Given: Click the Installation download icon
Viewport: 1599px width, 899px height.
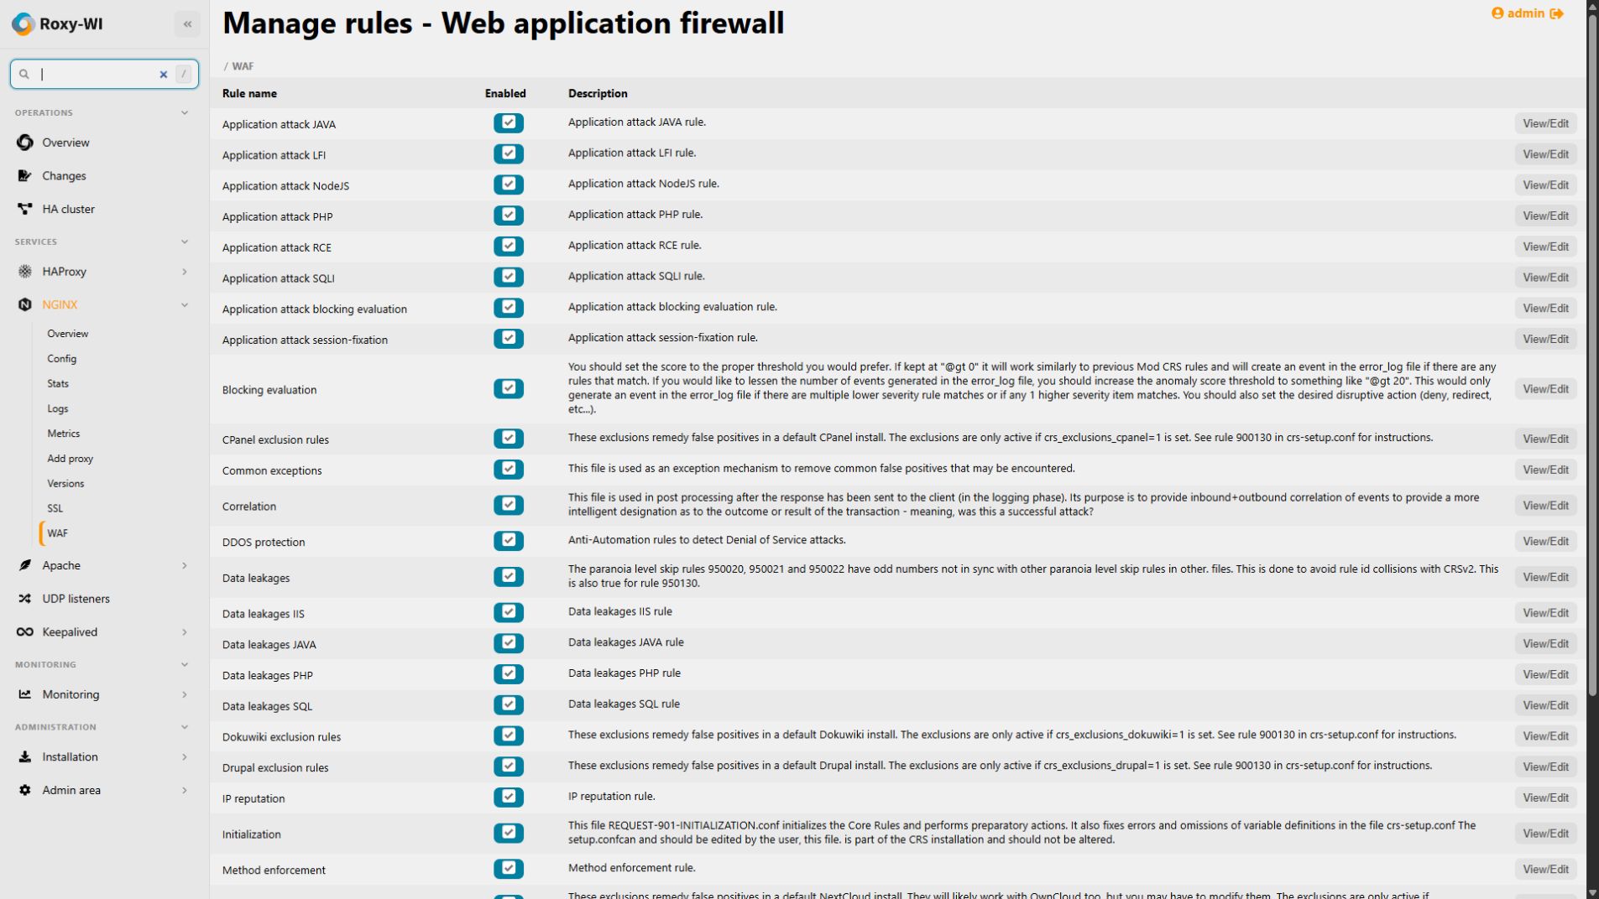Looking at the screenshot, I should [x=25, y=757].
